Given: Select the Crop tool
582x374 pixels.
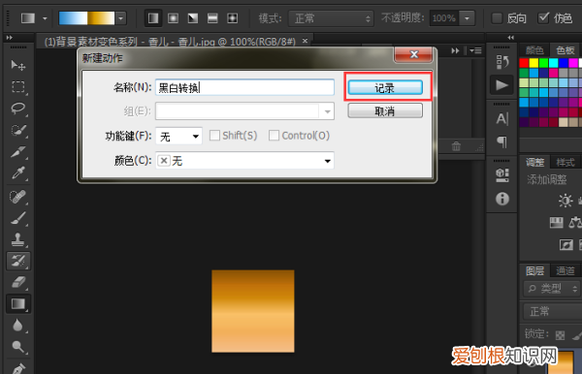Looking at the screenshot, I should click(17, 151).
